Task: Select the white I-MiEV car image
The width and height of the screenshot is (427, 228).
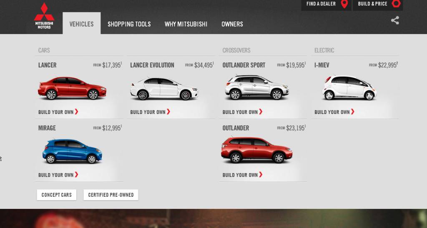Action: coord(349,88)
